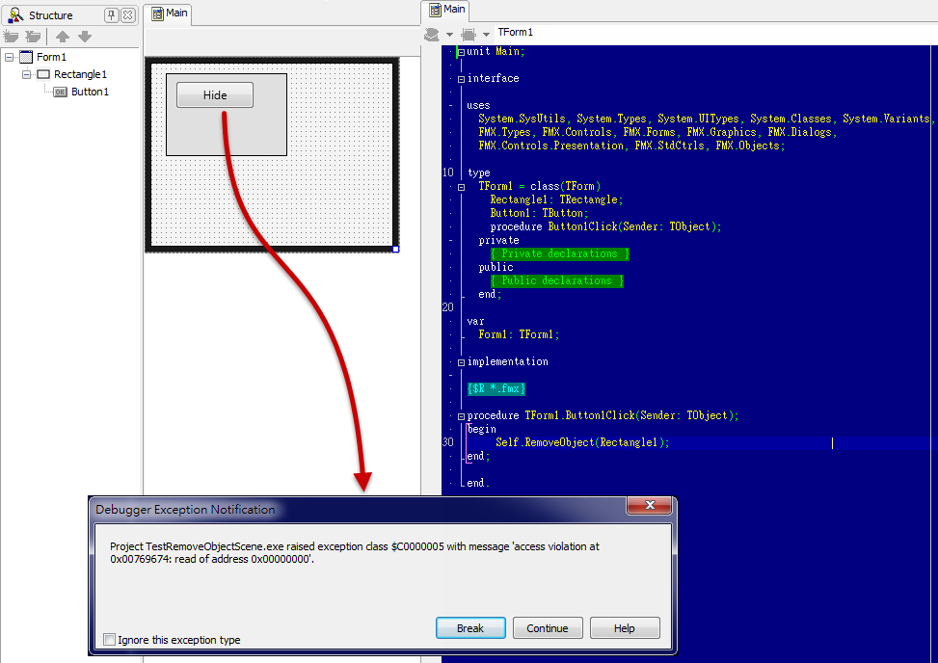Open the method navigation dropdown arrow
This screenshot has width=938, height=663.
(x=486, y=35)
